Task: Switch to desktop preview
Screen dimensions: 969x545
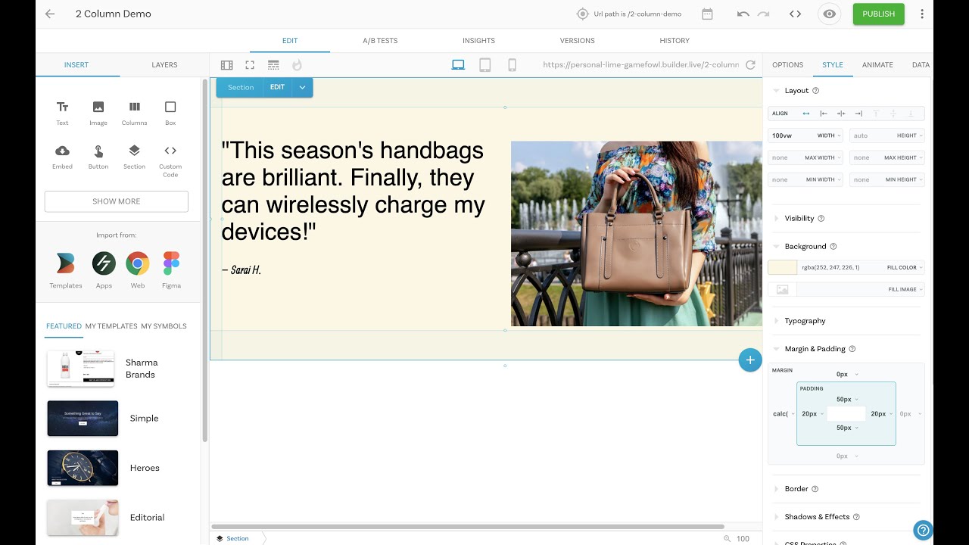Action: [x=458, y=65]
